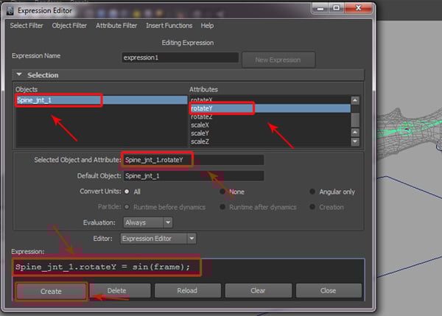Screen dimensions: 442x316
Task: Click the Expression Editor title bar icon
Action: (x=10, y=11)
